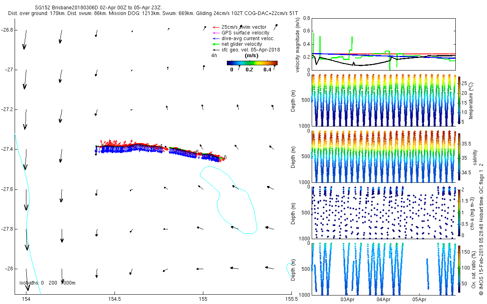Screen dimensions: 487x304
Task: Select the 'dive-avg current veloc.' legend label
Action: click(x=248, y=39)
